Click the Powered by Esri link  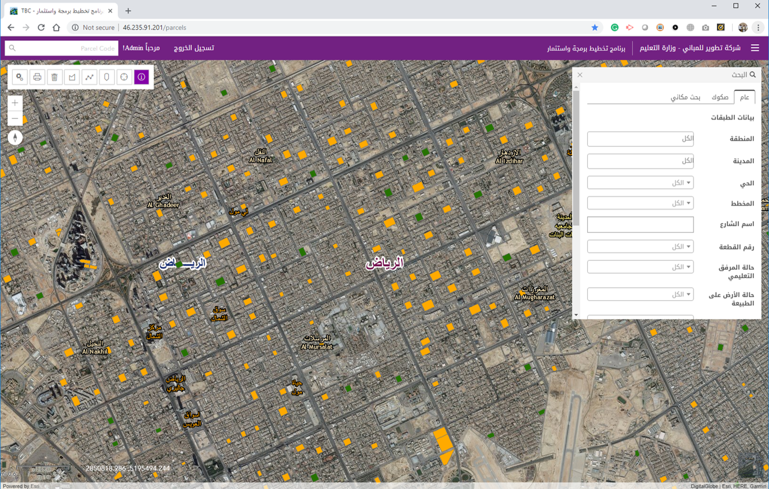(21, 486)
